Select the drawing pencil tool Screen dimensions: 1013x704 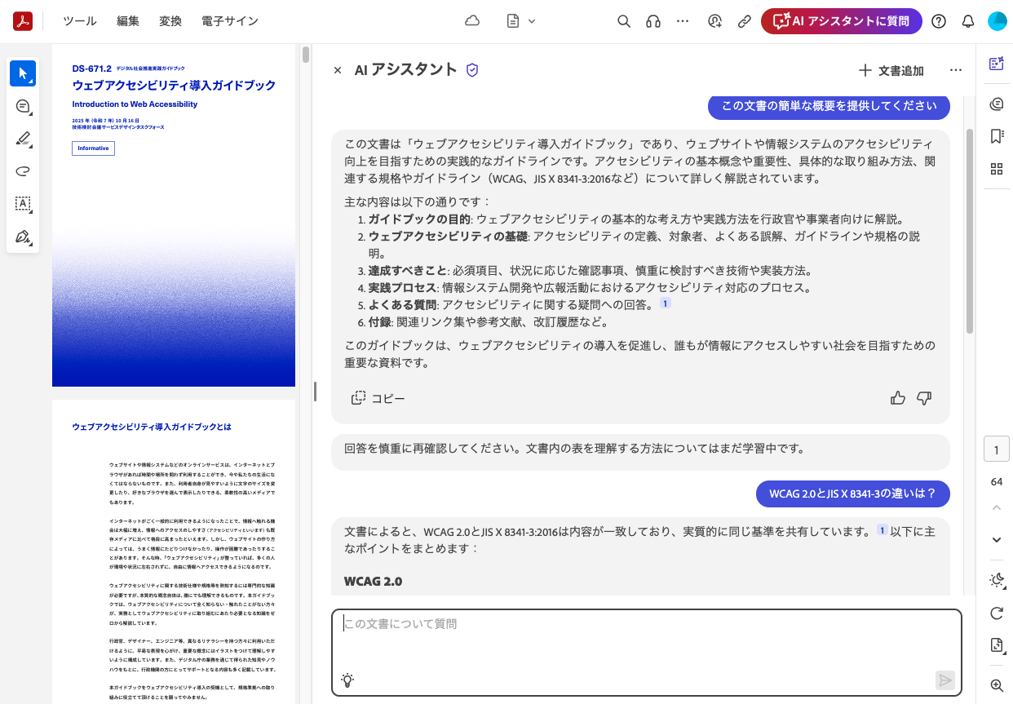[23, 139]
